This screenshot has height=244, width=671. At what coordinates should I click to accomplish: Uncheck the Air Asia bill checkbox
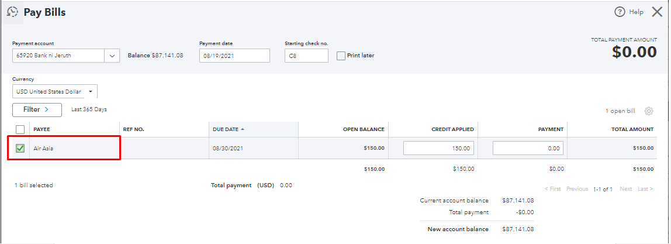coord(20,149)
